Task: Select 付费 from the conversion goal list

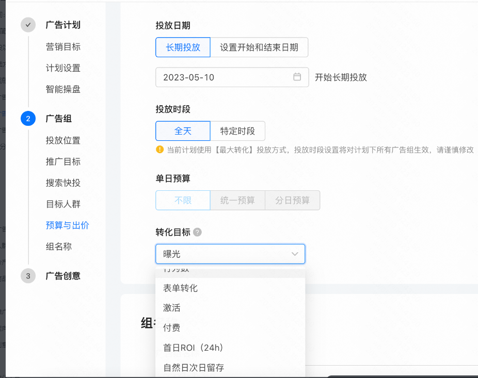Action: [x=172, y=327]
